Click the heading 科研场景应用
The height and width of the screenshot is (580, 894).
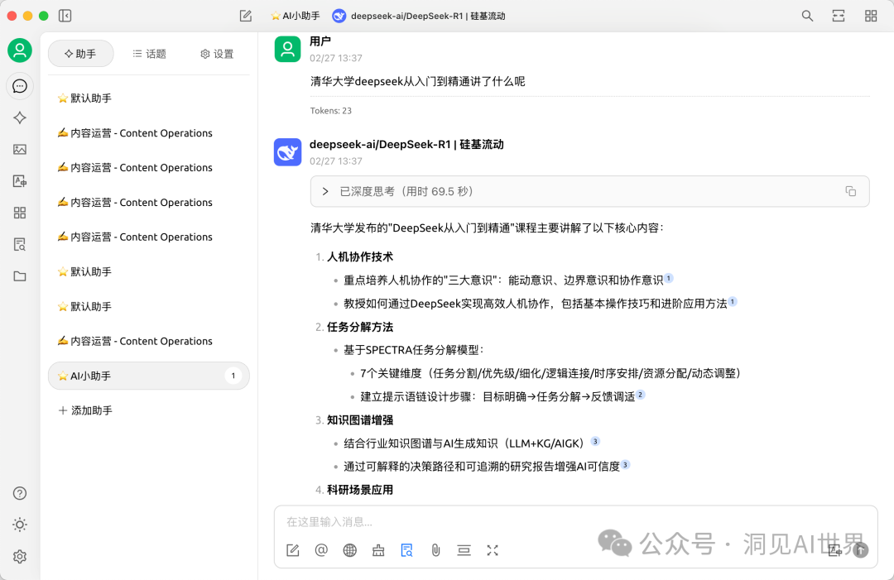(360, 490)
